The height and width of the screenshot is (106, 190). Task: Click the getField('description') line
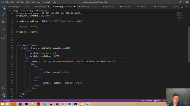pyautogui.click(x=60, y=83)
